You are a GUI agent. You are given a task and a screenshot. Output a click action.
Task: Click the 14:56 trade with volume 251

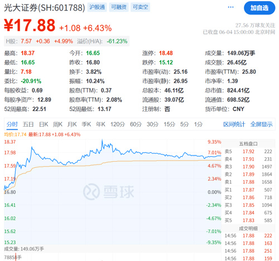(248, 251)
